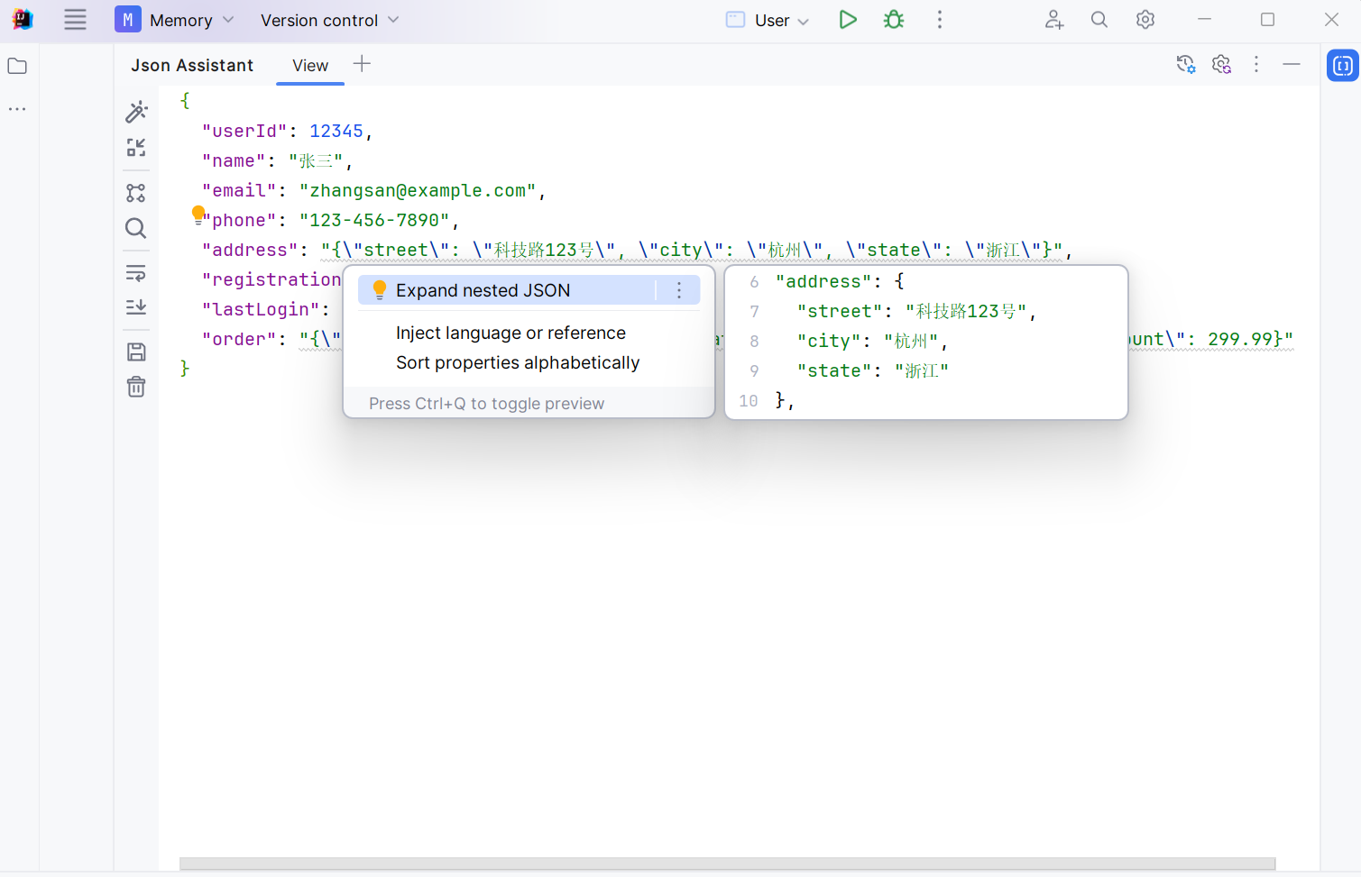The image size is (1361, 877).
Task: Open the Memory dropdown
Action: (x=176, y=19)
